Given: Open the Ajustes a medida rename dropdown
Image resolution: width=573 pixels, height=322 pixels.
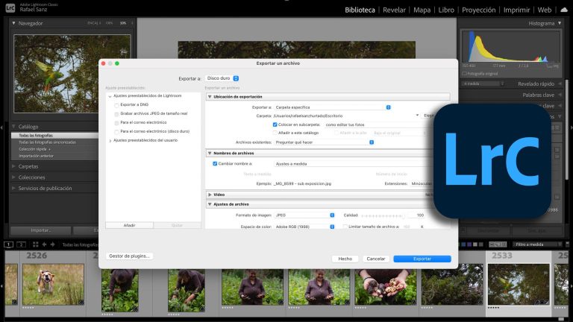Looking at the screenshot, I should pyautogui.click(x=354, y=164).
